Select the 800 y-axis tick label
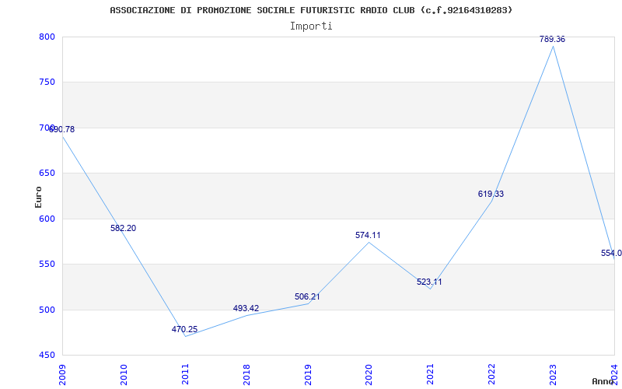Screen dimensions: 622x389 coord(47,37)
